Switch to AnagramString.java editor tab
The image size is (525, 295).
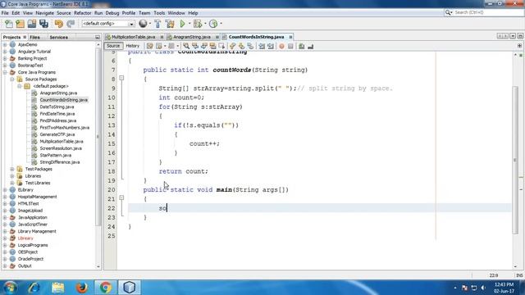[191, 37]
